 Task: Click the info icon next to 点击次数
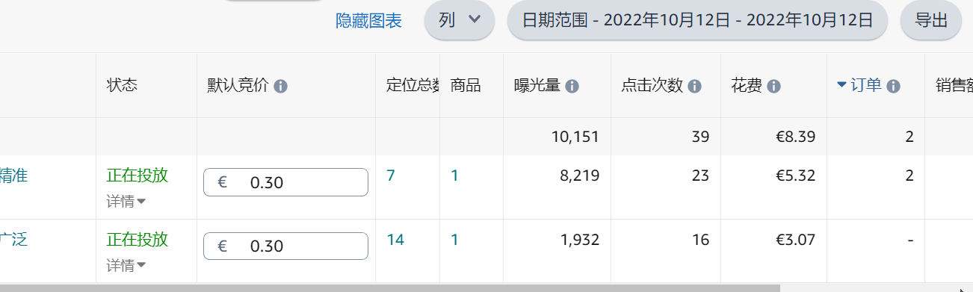(x=694, y=87)
